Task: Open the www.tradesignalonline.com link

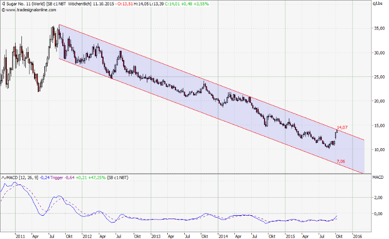Action: click(29, 9)
